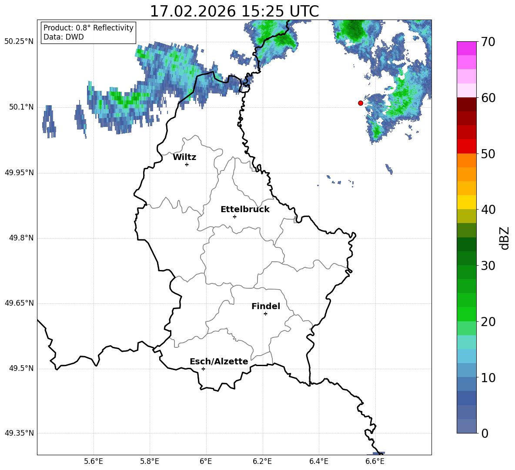
Task: Click the latitude label '49.65°N'
Action: pos(19,303)
